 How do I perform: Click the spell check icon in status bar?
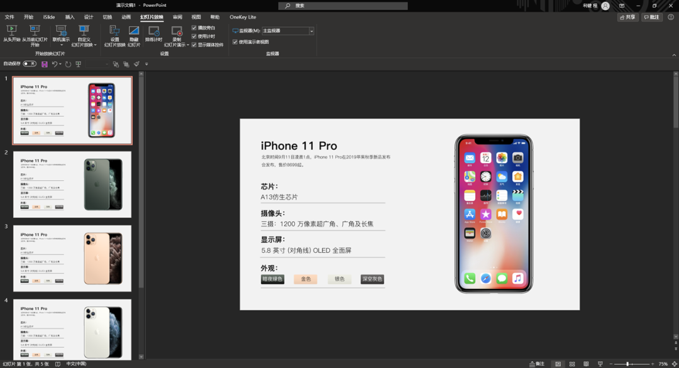[x=58, y=364]
